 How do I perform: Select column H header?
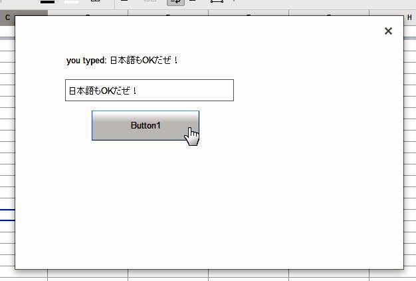click(409, 17)
